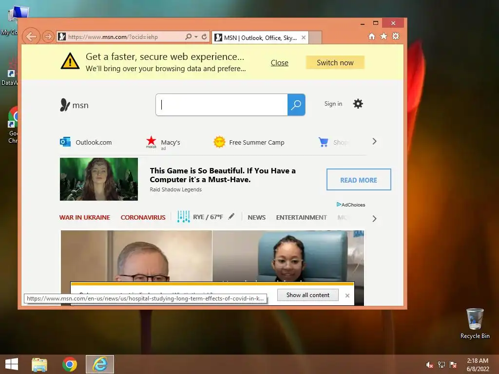The height and width of the screenshot is (374, 499).
Task: Open favorites with the star icon
Action: (x=384, y=36)
